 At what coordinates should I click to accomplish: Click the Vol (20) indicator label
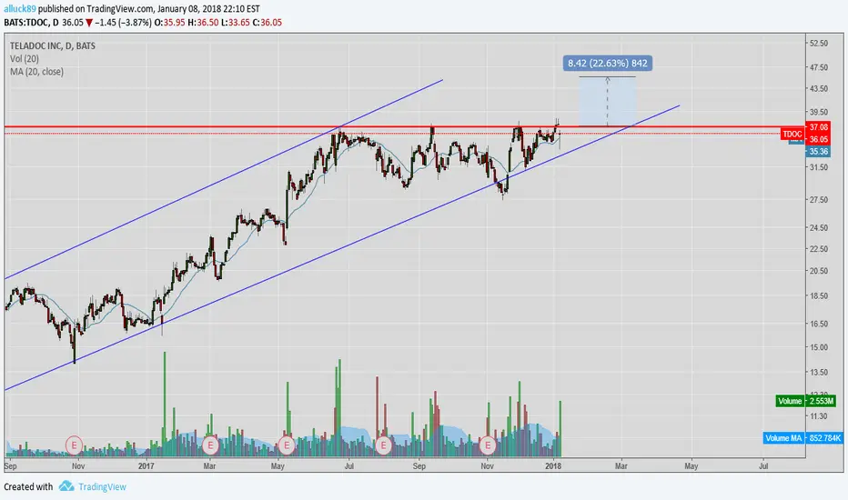[x=25, y=58]
